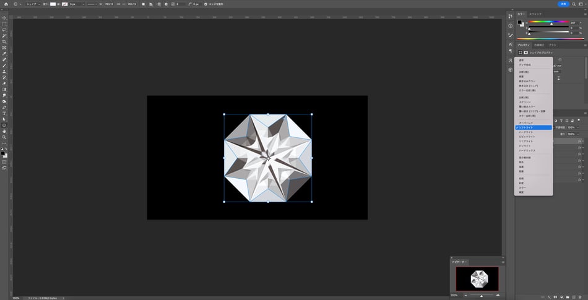Select the Horizontal Type tool
Viewport: 588px width, 300px height.
click(x=4, y=113)
